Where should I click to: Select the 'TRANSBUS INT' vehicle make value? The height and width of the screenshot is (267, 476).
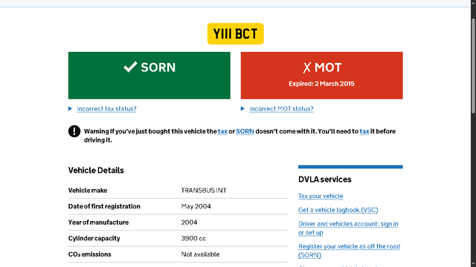click(x=204, y=191)
